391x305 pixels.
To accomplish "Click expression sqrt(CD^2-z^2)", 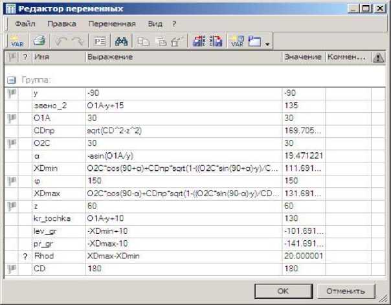I will pos(114,131).
